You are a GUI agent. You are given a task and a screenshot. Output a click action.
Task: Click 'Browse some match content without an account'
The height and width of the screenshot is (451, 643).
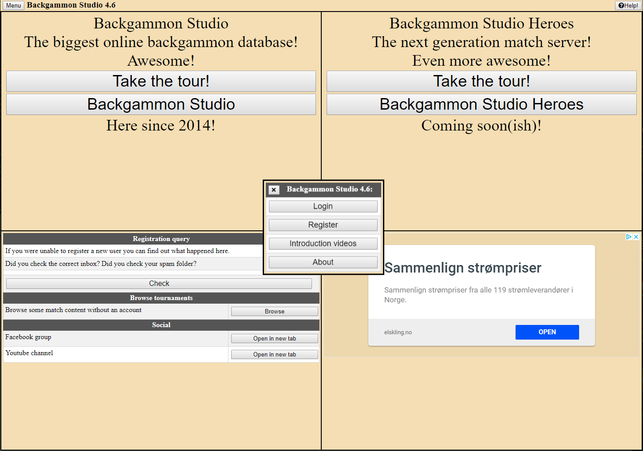pos(74,310)
